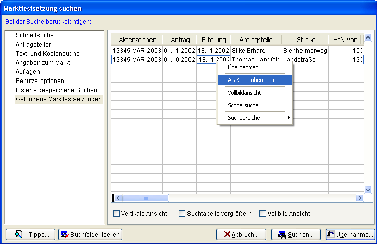
Task: Enable the Vertikale Ansicht checkbox
Action: (116, 214)
